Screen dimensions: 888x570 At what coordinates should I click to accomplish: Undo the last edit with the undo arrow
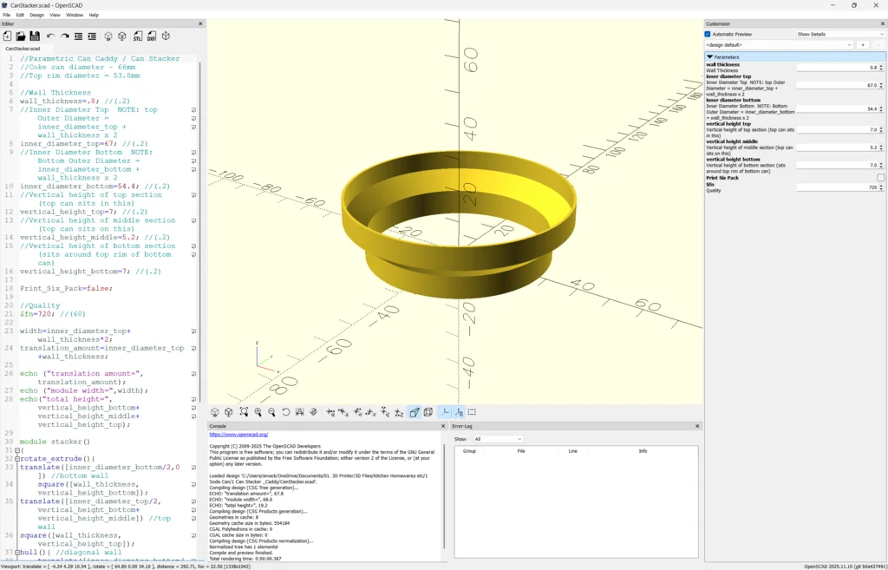[x=50, y=36]
